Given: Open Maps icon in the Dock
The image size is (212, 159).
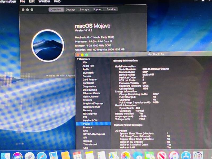Looking at the screenshot, I should pyautogui.click(x=113, y=156).
